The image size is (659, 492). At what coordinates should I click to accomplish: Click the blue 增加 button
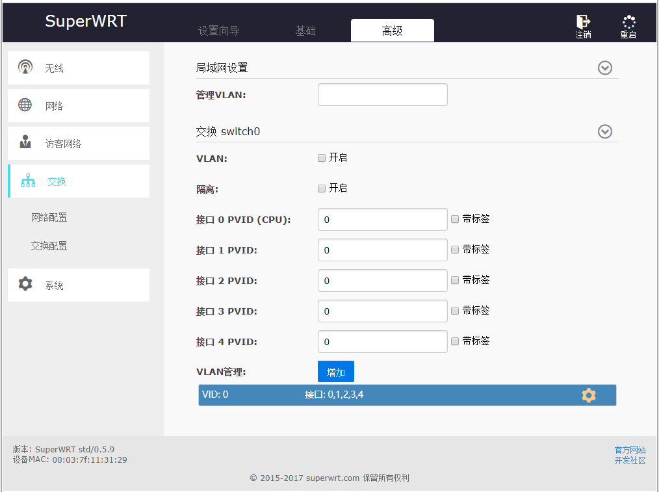tap(336, 371)
